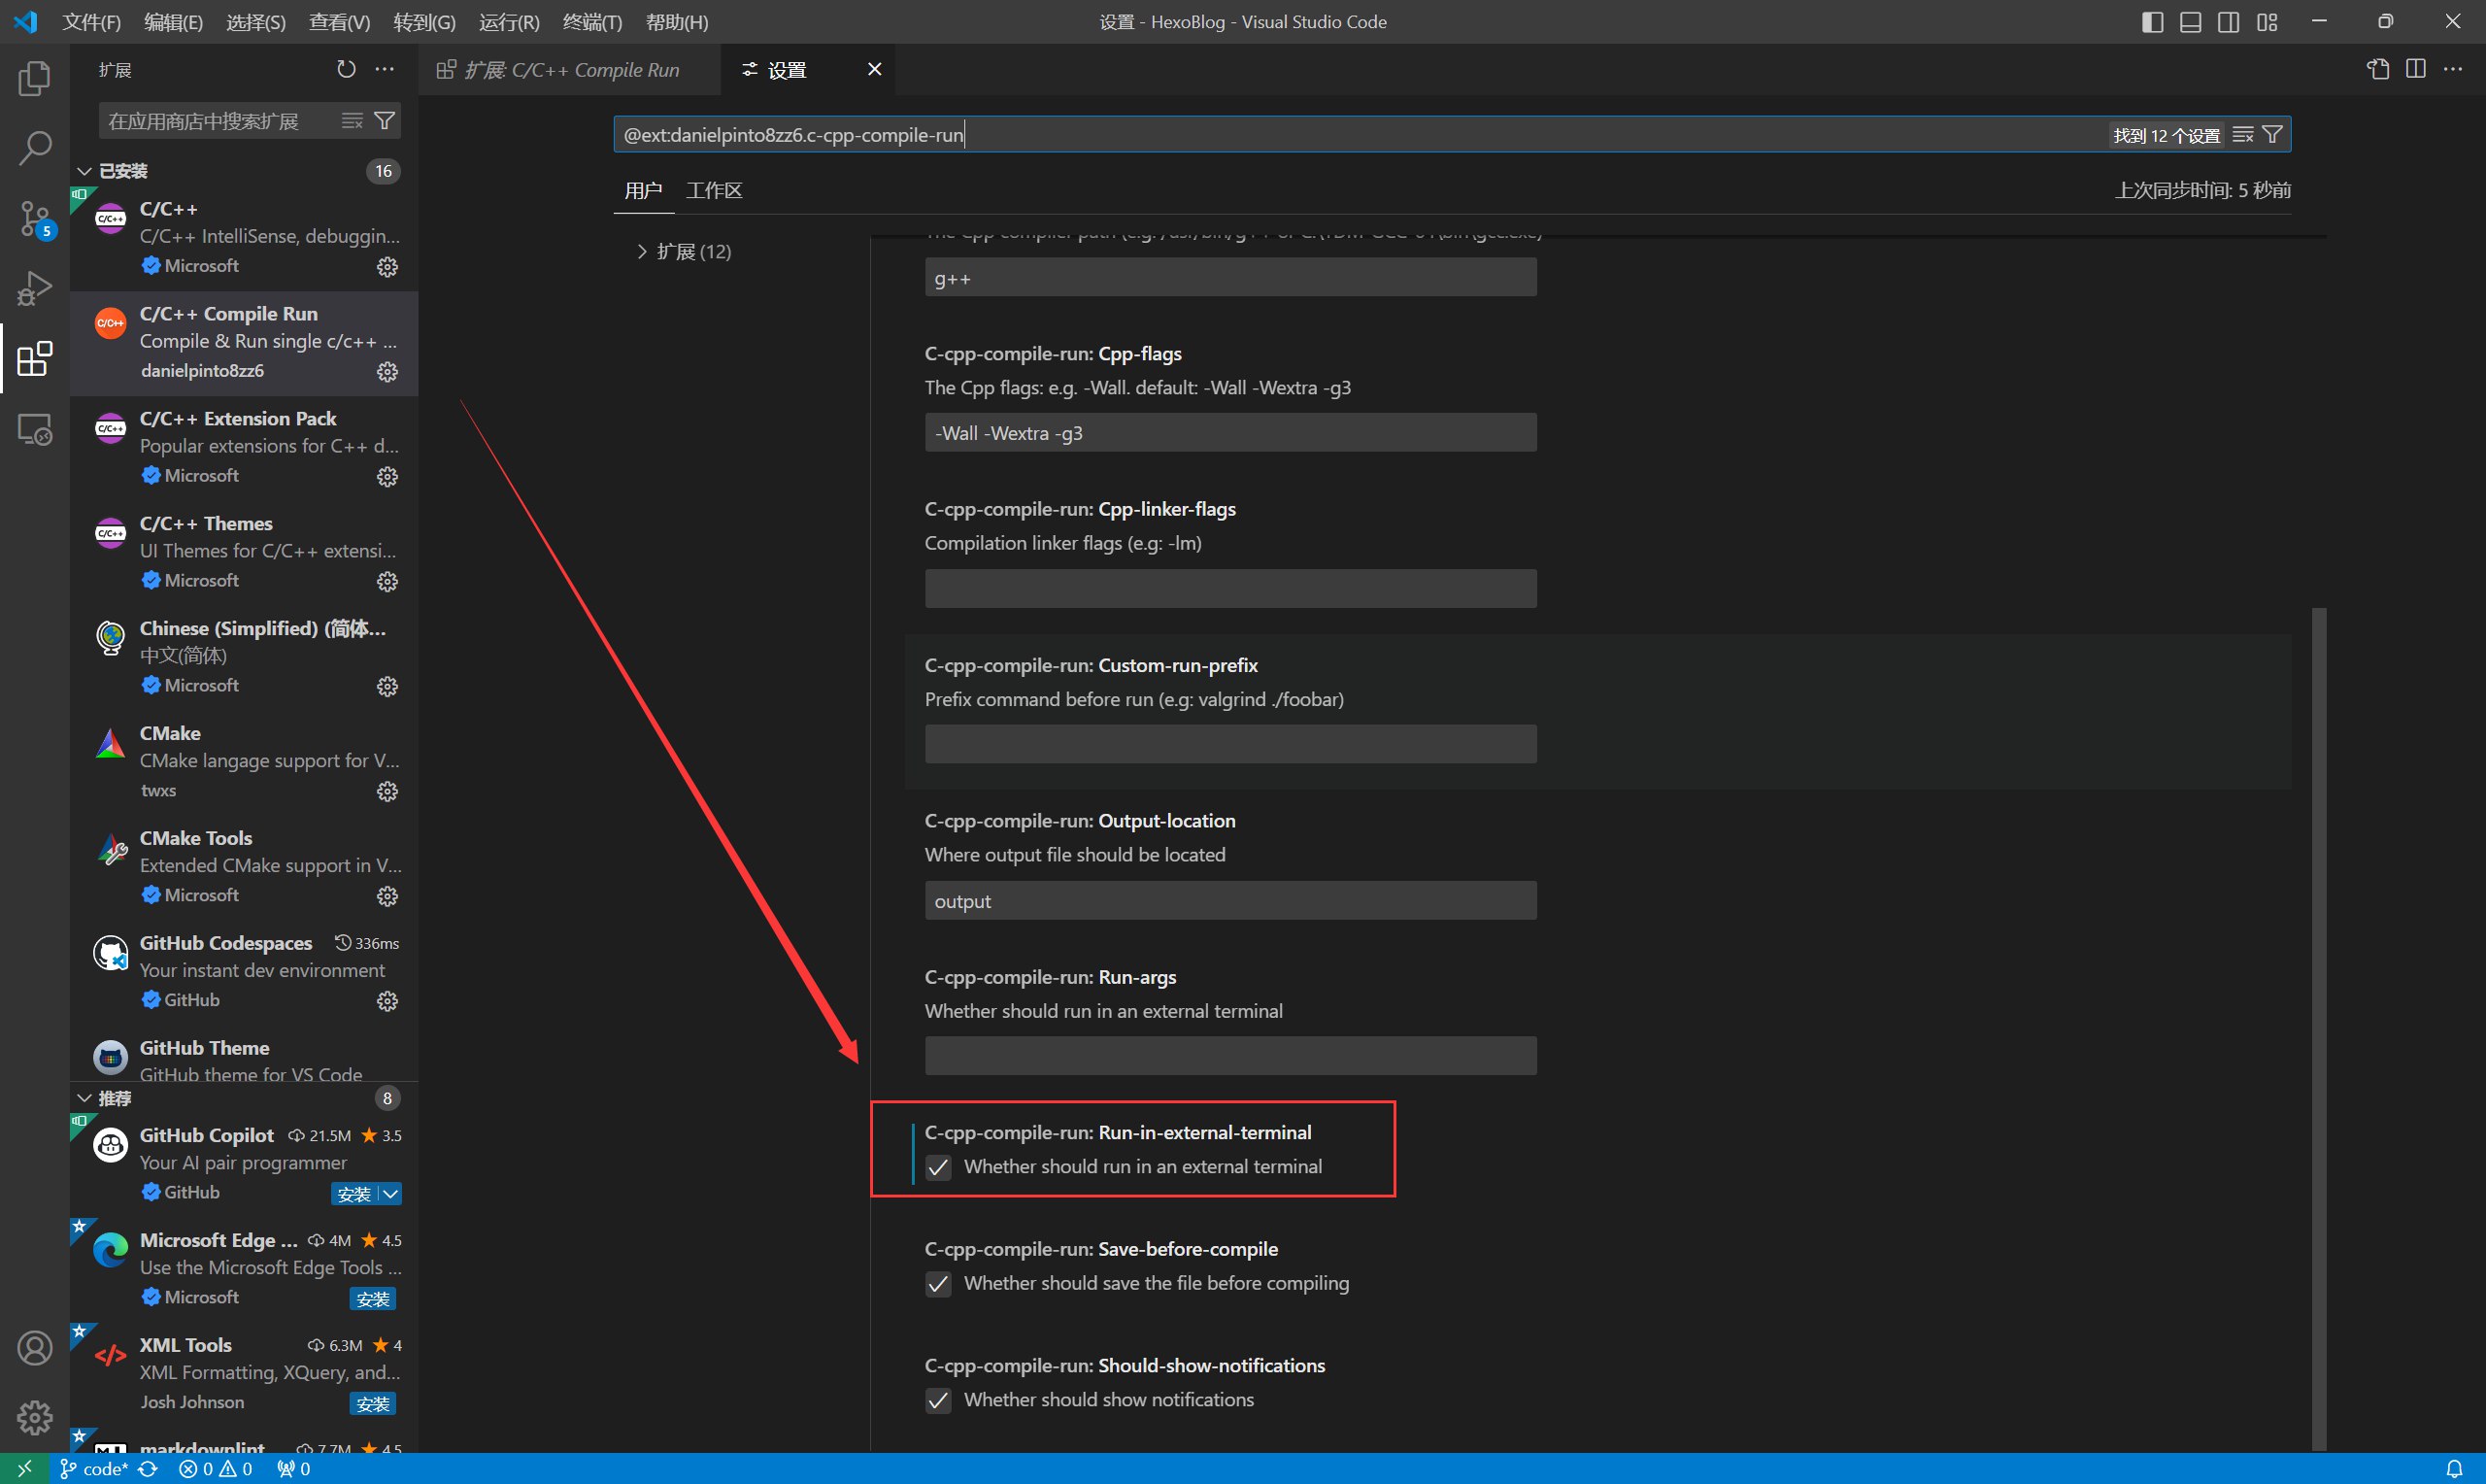2486x1484 pixels.
Task: Clear extensions search results icon
Action: click(352, 121)
